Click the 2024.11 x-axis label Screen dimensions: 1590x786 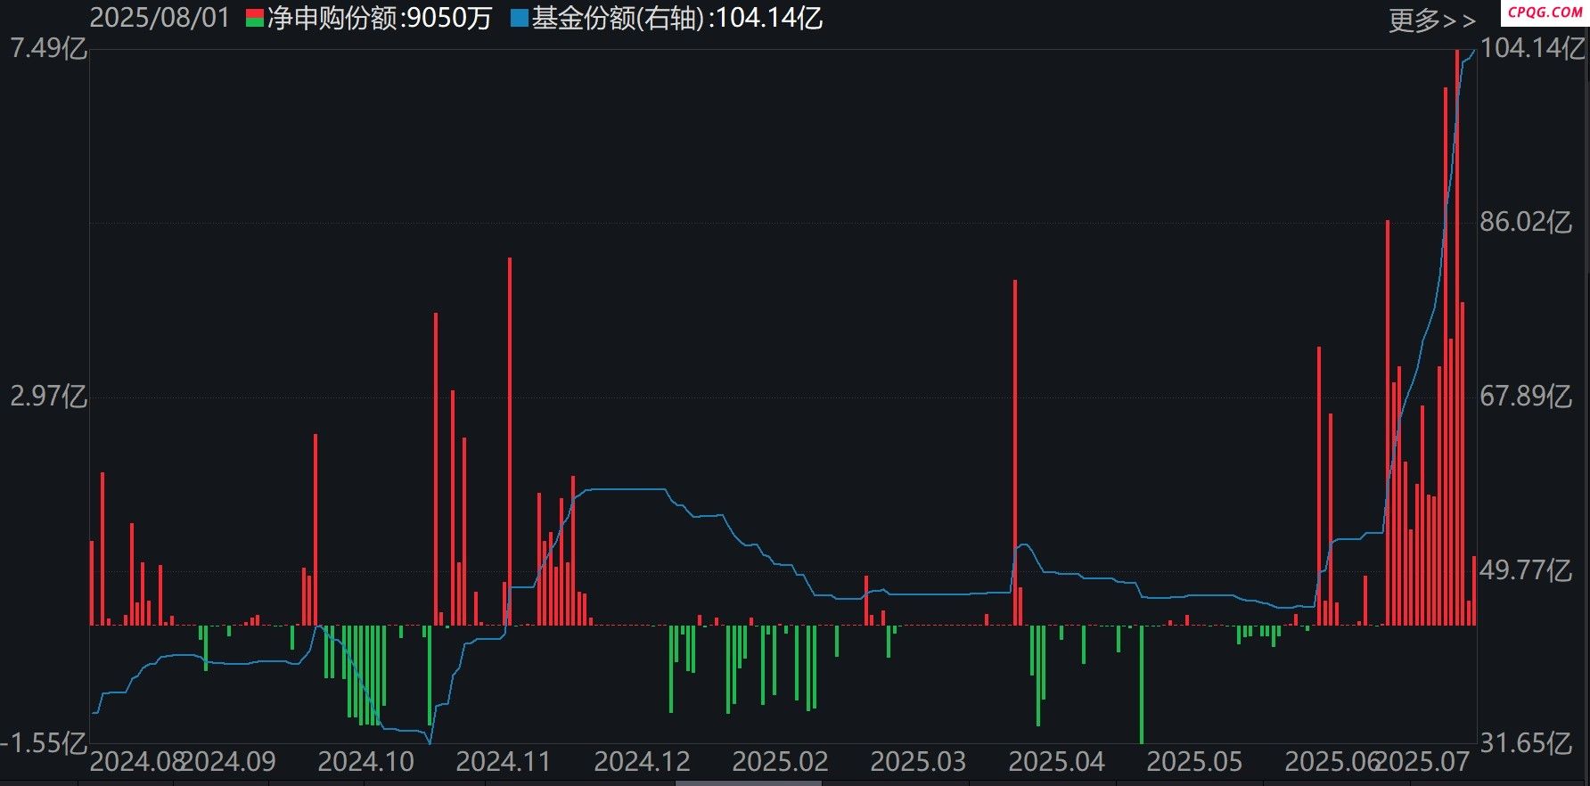[x=504, y=762]
